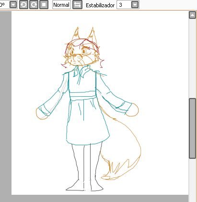197x202 pixels.
Task: Click the Estabilizador value field showing 3
Action: click(124, 5)
